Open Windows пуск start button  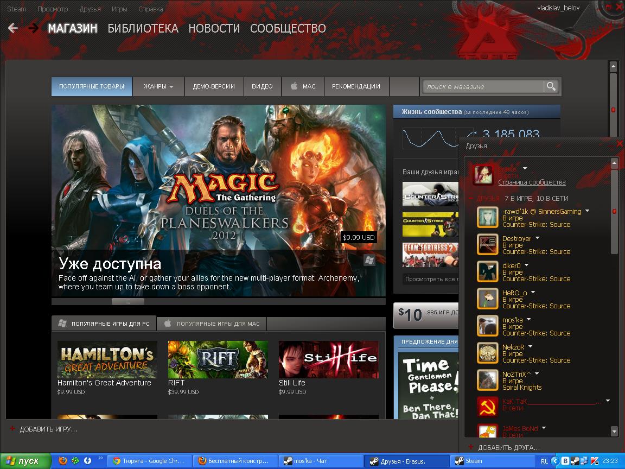25,461
